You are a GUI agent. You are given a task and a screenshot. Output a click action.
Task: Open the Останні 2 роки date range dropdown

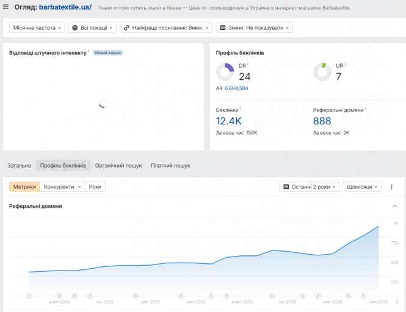click(x=309, y=186)
